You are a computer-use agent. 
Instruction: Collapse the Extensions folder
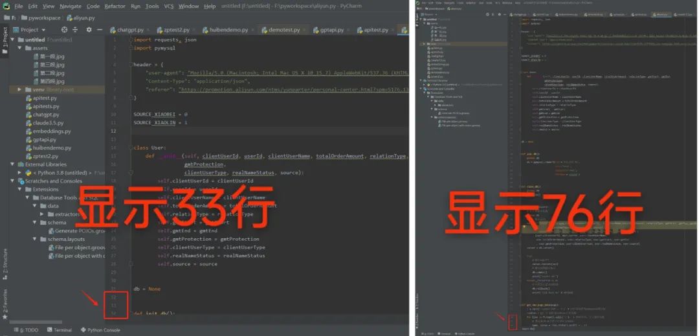19,190
